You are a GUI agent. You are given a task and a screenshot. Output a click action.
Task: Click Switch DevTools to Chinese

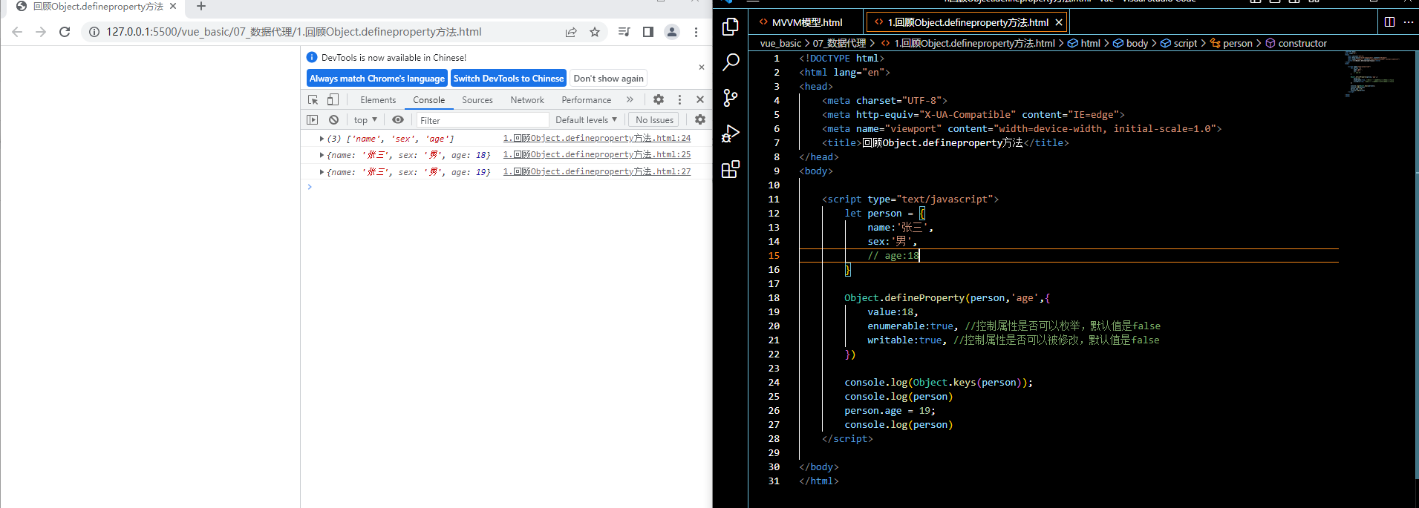pyautogui.click(x=509, y=78)
